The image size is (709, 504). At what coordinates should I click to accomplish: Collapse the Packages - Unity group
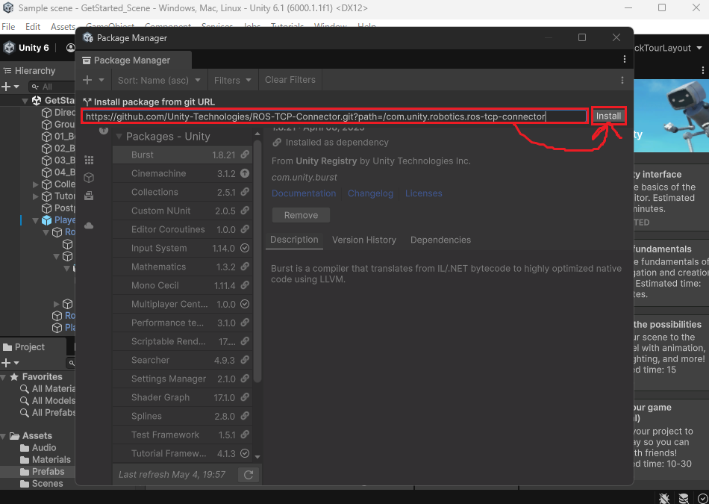(x=119, y=136)
